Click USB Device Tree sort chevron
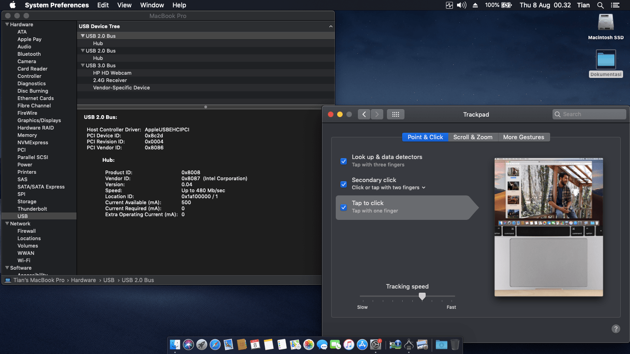 pyautogui.click(x=331, y=27)
